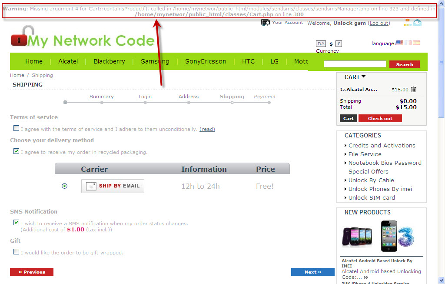This screenshot has height=284, width=445.
Task: Click Home in the breadcrumb
Action: [x=17, y=75]
